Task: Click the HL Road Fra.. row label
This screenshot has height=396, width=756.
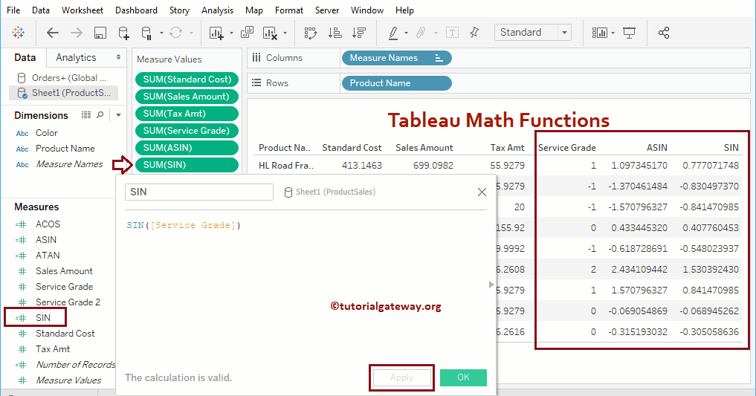Action: [x=286, y=165]
